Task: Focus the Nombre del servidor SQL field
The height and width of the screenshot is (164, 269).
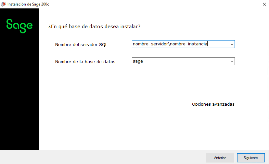Action: pyautogui.click(x=183, y=44)
